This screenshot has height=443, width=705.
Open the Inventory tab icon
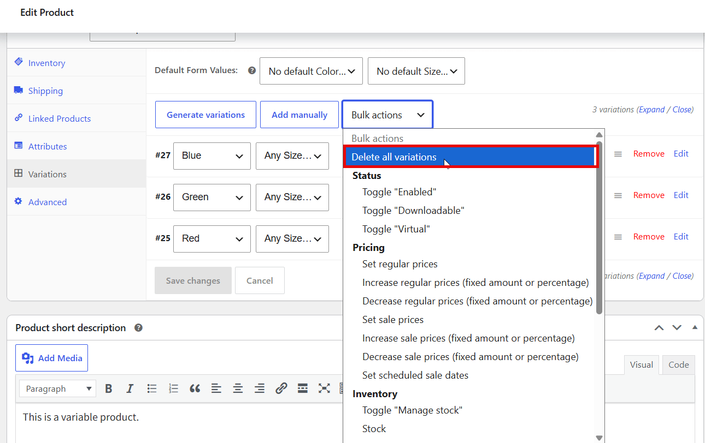[x=19, y=62]
